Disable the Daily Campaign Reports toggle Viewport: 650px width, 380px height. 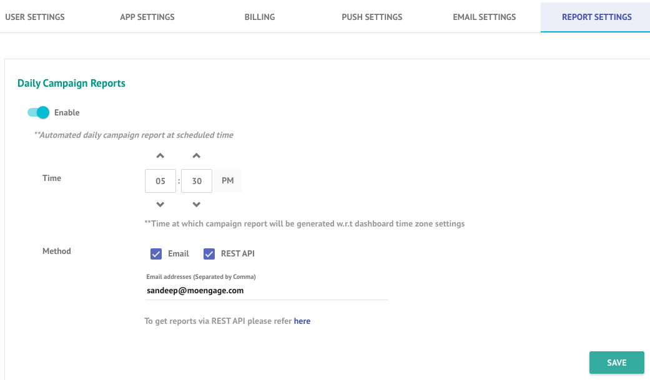pos(39,112)
